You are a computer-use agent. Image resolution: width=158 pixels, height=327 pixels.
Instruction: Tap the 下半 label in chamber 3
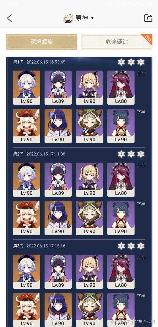tap(141, 296)
